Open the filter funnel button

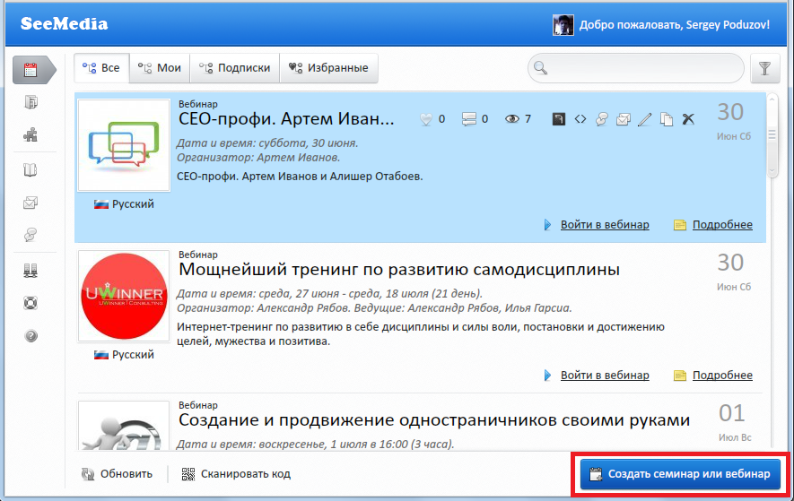(x=764, y=68)
